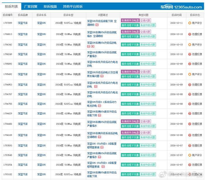Click the 车质网 12365auto.com logo
The image size is (205, 180).
[x=181, y=7]
